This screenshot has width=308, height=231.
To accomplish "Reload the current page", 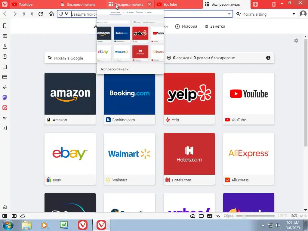I will (41, 14).
